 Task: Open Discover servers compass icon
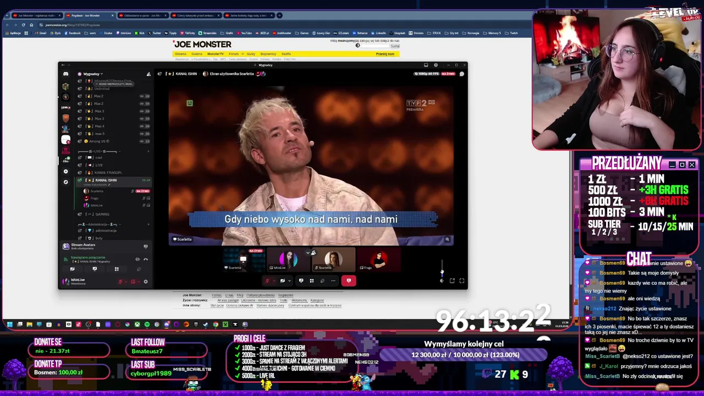pos(65,182)
